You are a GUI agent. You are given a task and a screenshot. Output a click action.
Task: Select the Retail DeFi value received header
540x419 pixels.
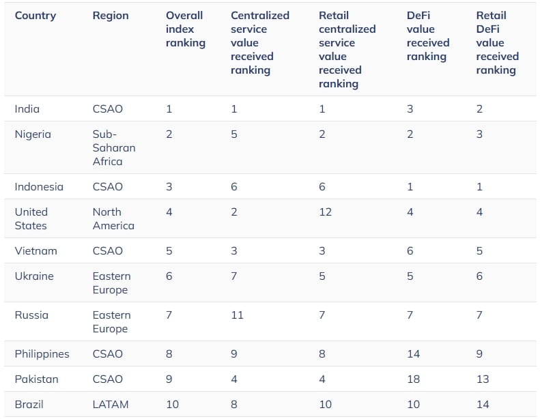[x=497, y=42]
